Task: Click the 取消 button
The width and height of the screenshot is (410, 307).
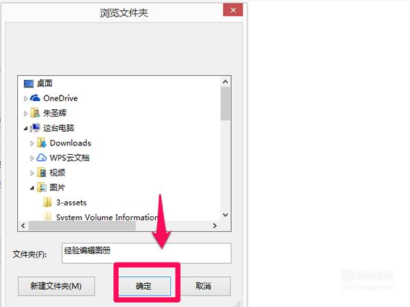Action: tap(203, 286)
